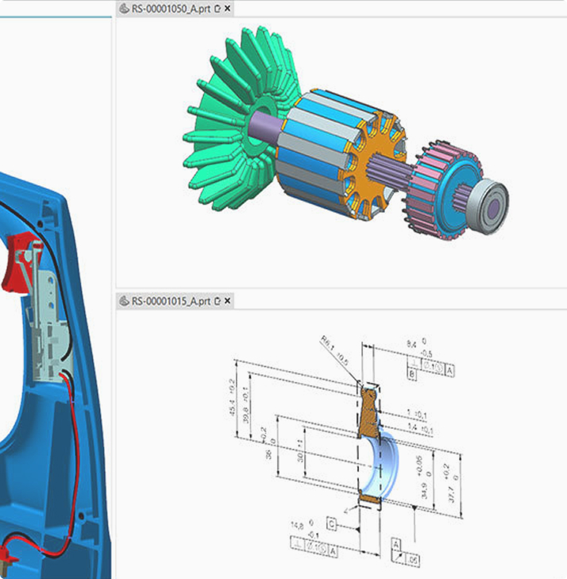The image size is (567, 579).
Task: Select the .05 tolerance frame
Action: pyautogui.click(x=406, y=558)
